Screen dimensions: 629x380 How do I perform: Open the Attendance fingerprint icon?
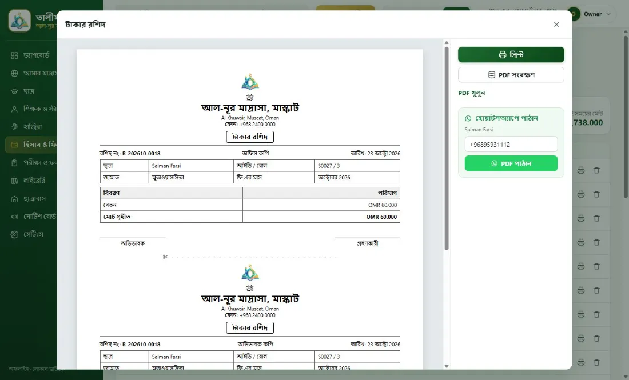(x=14, y=127)
